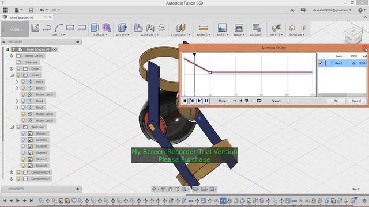Click the notifications comment icon in top bar
Screen dimensions: 369x207
pyautogui.click(x=303, y=10)
